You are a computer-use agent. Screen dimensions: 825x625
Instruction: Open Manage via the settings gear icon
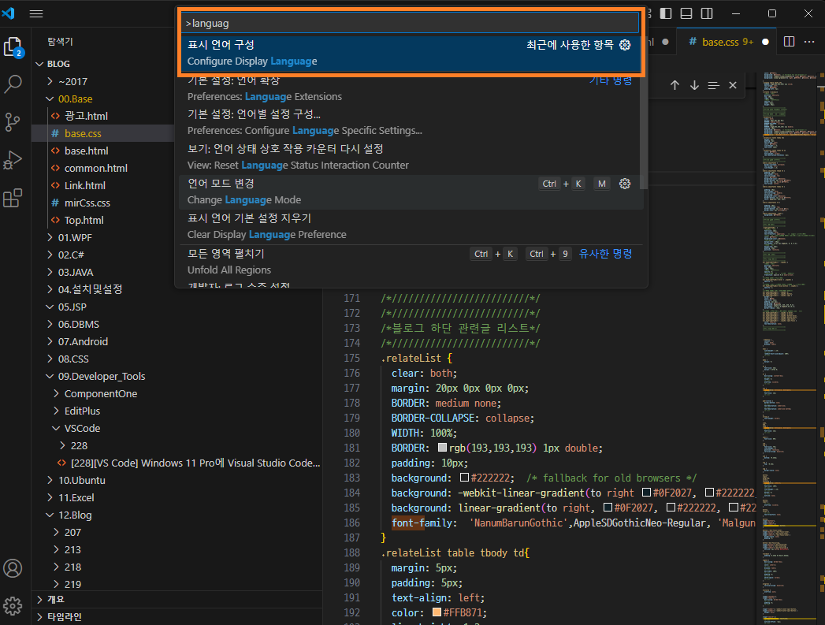(x=13, y=605)
